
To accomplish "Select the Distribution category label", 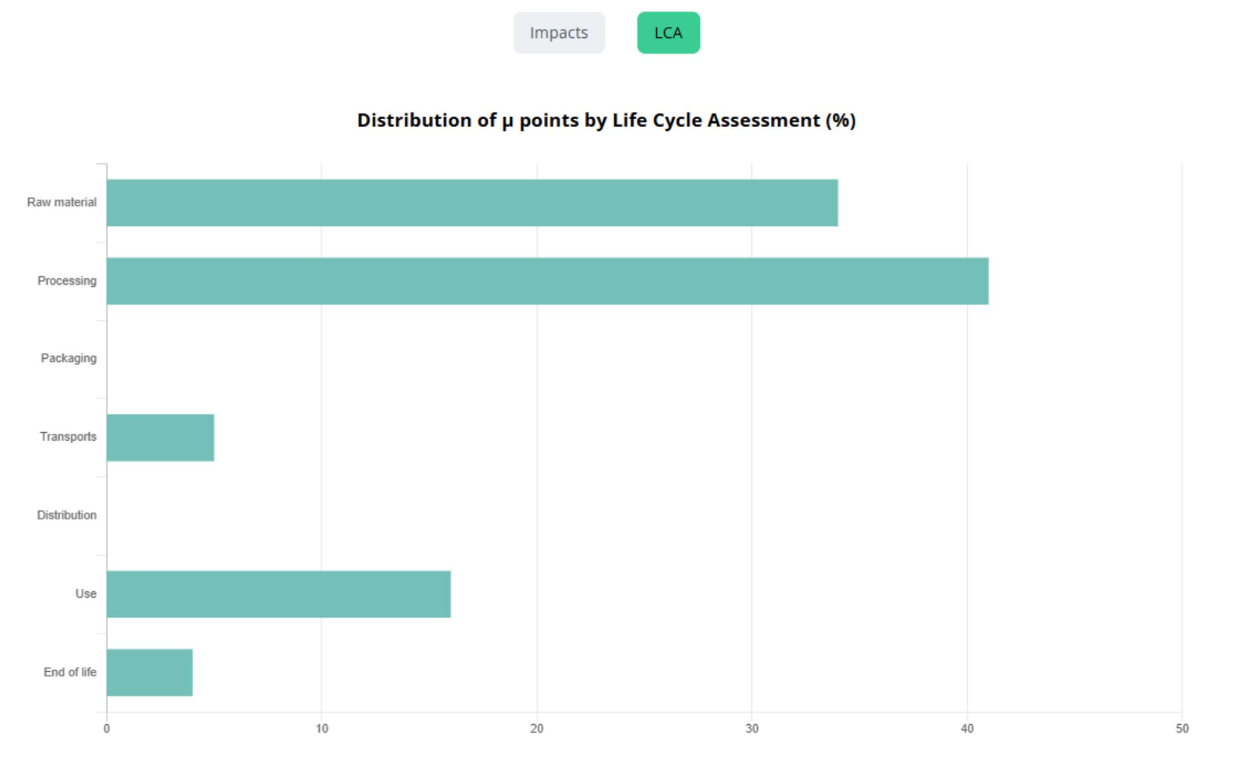I will pos(66,515).
